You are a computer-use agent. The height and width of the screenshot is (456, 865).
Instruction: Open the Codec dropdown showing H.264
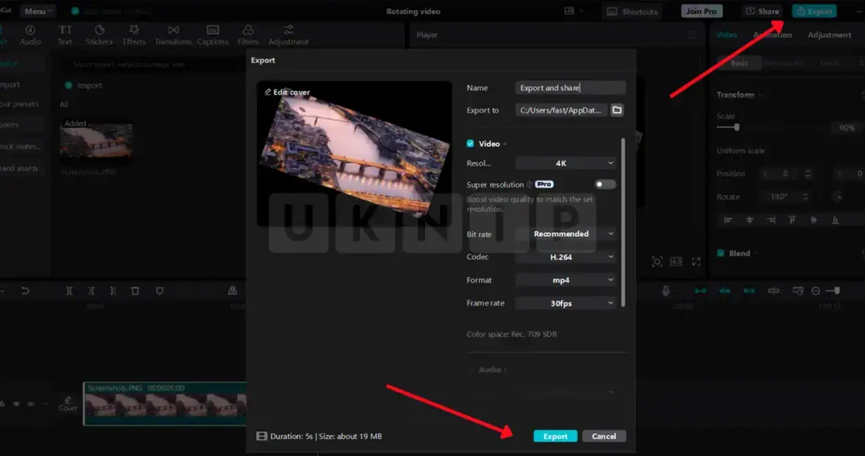click(566, 257)
